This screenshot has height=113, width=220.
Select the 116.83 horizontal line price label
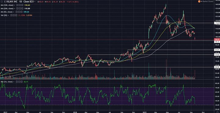[x=217, y=23]
